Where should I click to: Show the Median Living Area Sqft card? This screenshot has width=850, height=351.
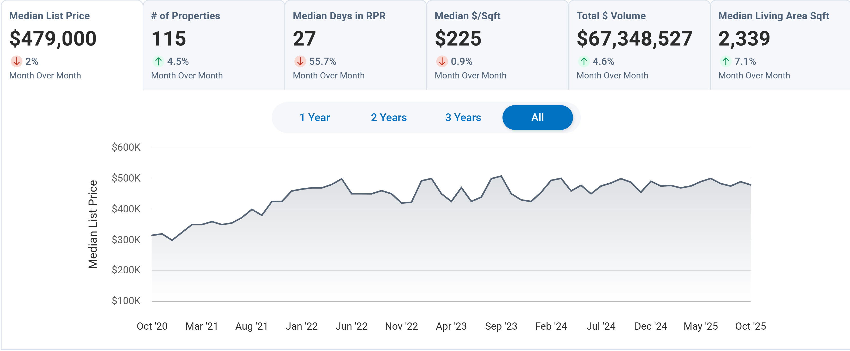(780, 45)
